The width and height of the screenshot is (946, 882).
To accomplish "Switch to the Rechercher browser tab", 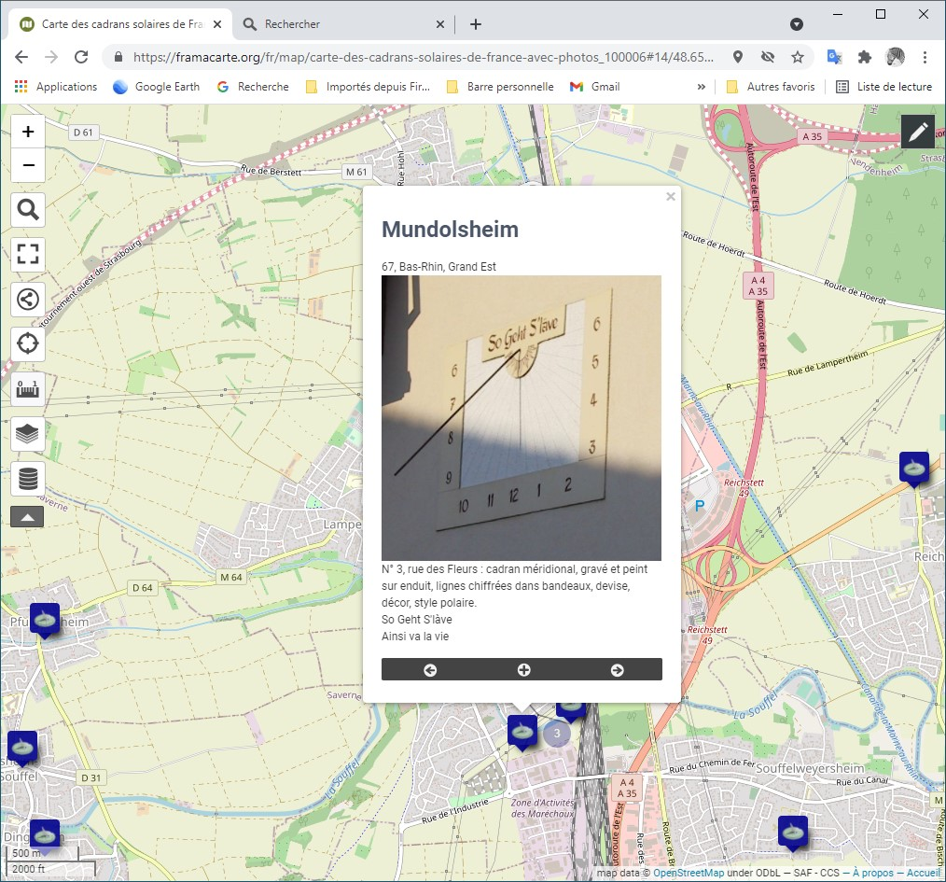I will tap(292, 24).
